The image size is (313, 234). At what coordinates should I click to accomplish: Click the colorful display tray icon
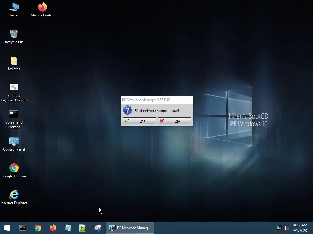tap(279, 228)
